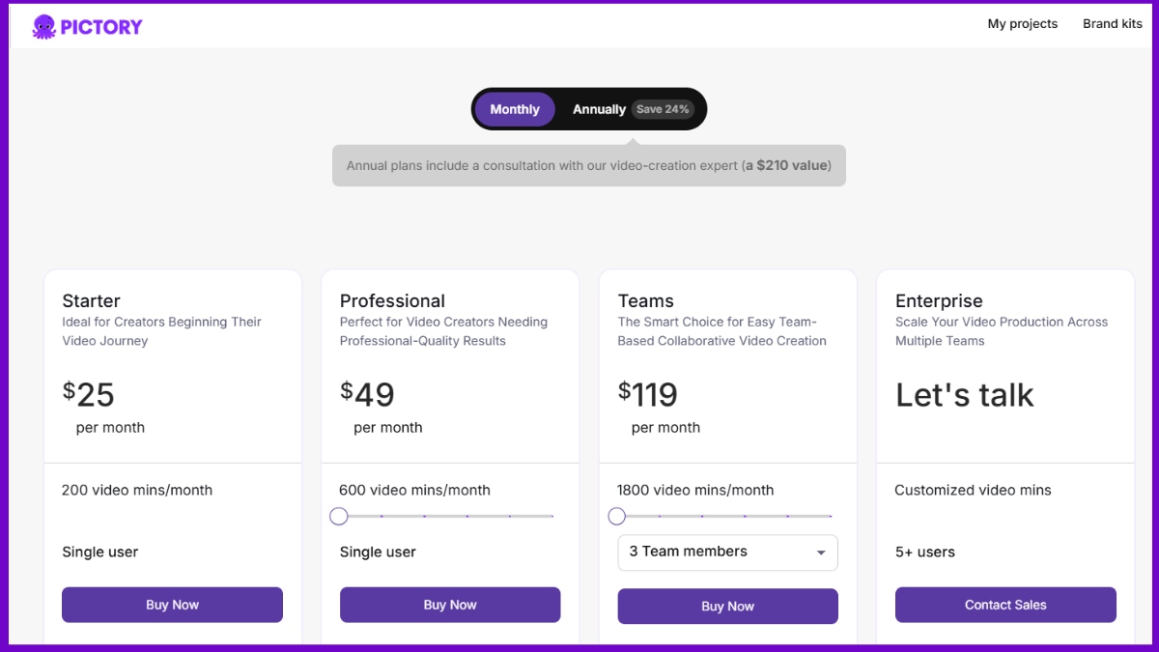This screenshot has height=652, width=1159.
Task: Click the Enterprise plan heading
Action: (939, 300)
